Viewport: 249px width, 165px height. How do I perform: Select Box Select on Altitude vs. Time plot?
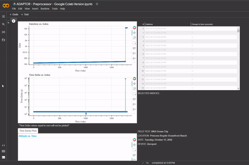[134, 150]
